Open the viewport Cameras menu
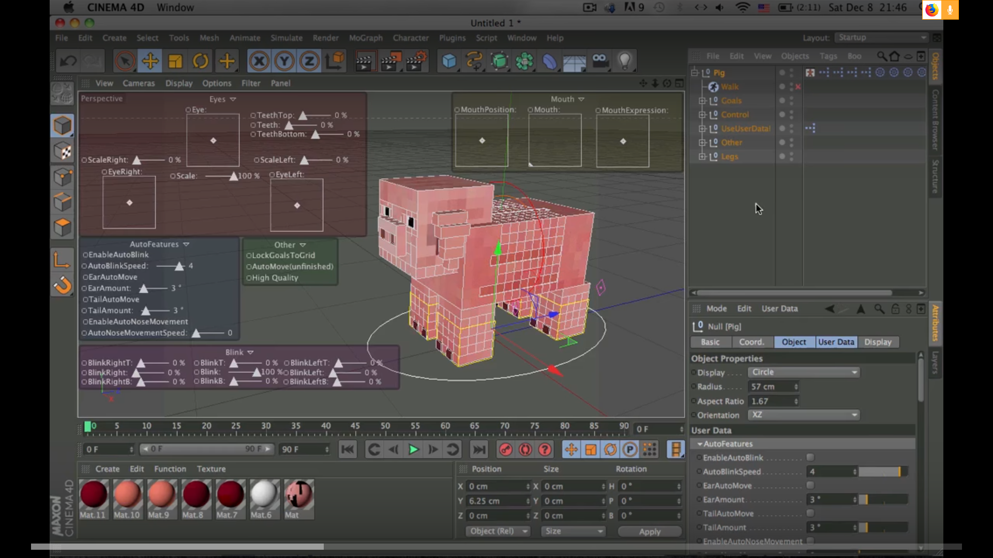 (x=139, y=83)
